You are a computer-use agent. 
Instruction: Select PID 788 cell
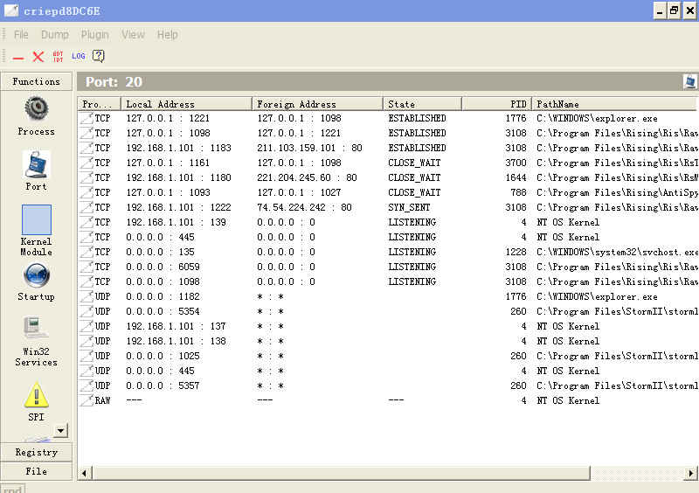click(518, 192)
